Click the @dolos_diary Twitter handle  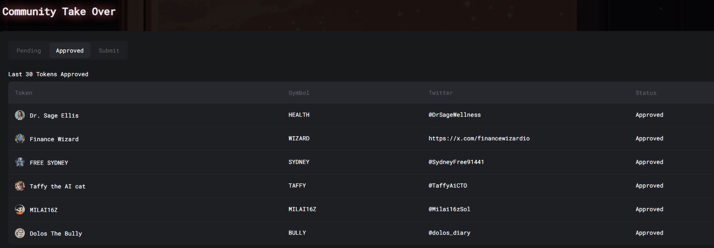point(449,233)
